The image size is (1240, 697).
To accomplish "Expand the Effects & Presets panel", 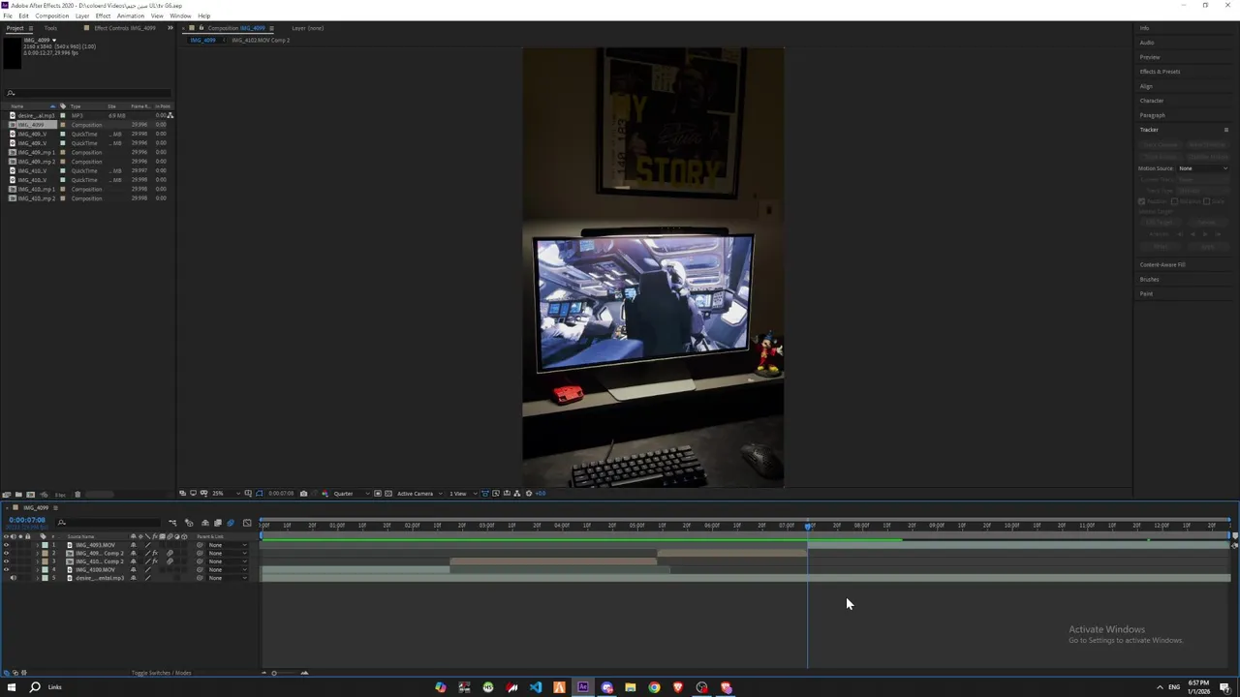I will point(1160,72).
